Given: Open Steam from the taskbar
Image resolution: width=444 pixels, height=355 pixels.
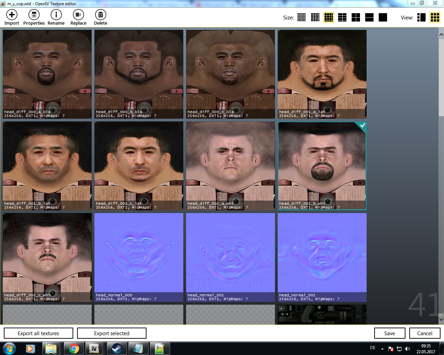Looking at the screenshot, I should pyautogui.click(x=117, y=348).
